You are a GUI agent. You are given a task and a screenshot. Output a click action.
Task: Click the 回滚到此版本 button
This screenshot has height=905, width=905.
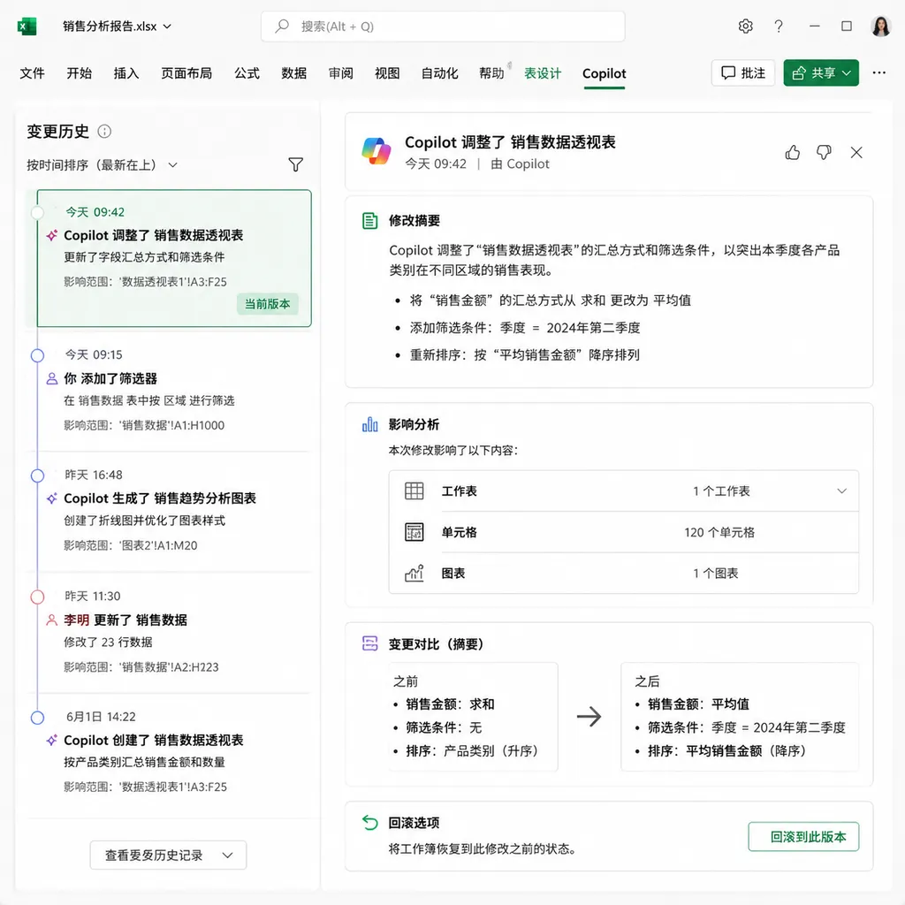(x=803, y=836)
